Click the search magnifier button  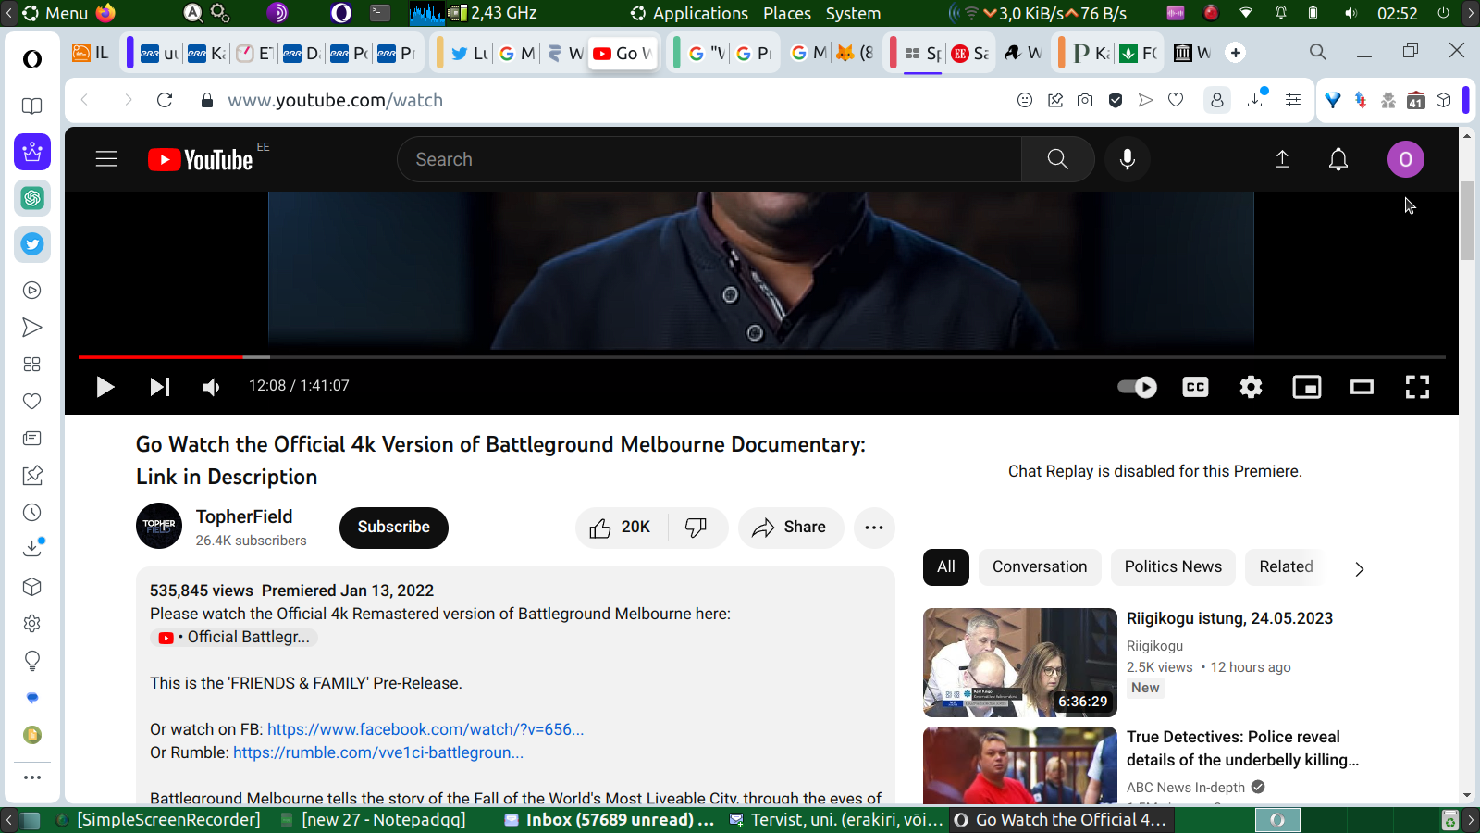pyautogui.click(x=1057, y=159)
